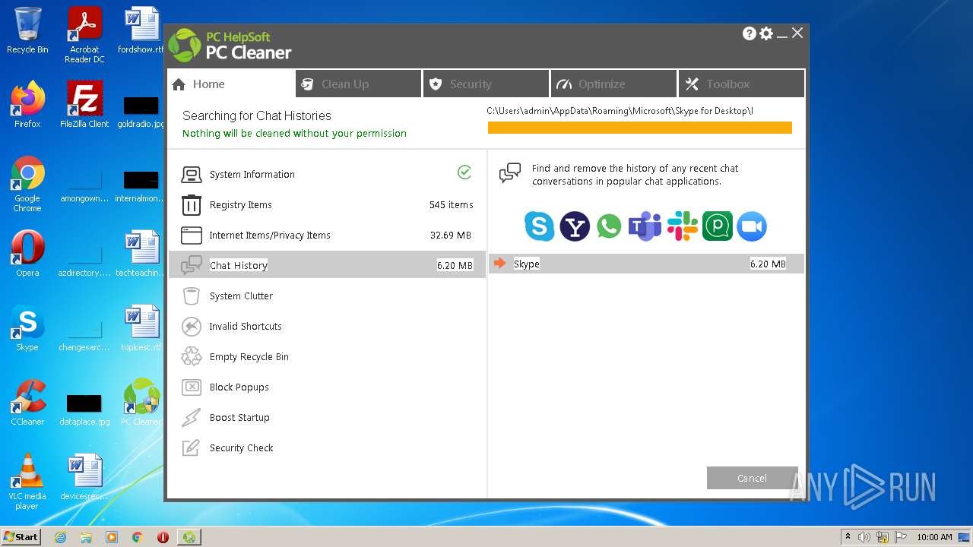Viewport: 973px width, 547px height.
Task: Click the 10:00 AM taskbar clock
Action: tap(934, 537)
